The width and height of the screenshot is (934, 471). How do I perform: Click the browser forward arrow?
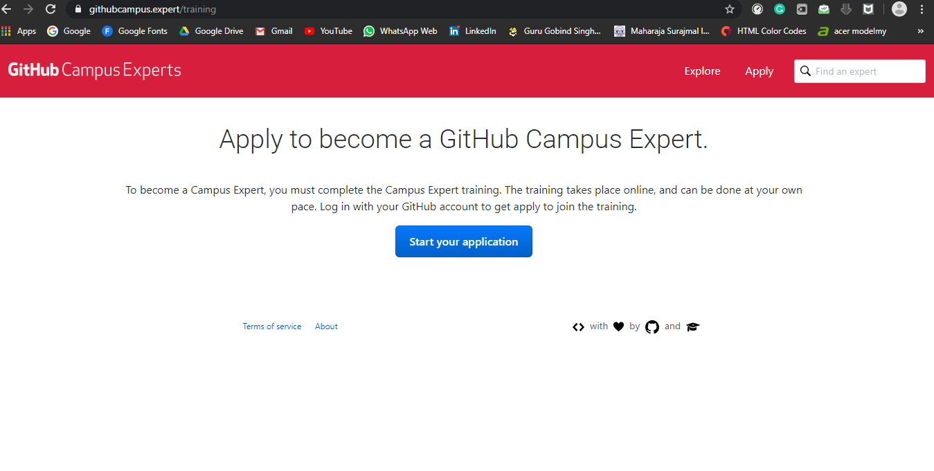tap(28, 9)
